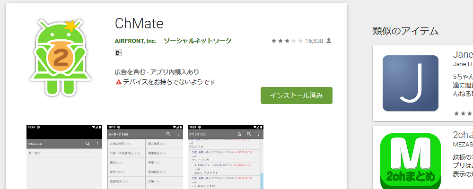Click the person icon beside rating count

click(x=329, y=41)
